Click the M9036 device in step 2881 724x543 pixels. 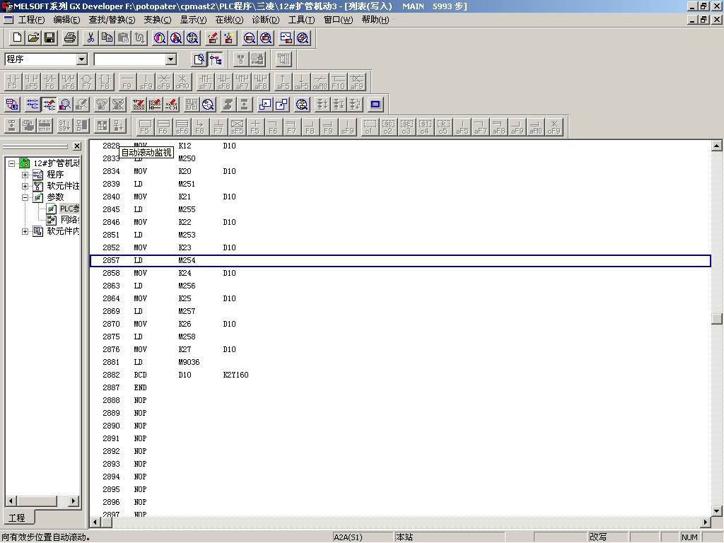tap(189, 363)
